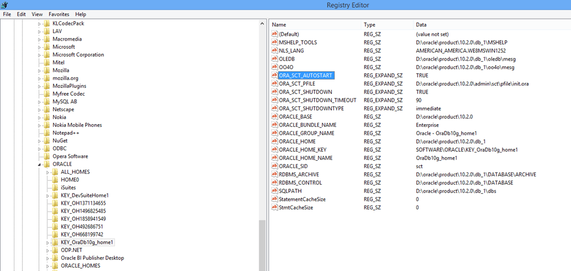Click the tree pane vertical scrollbar thumb
The width and height of the screenshot is (571, 271).
(262, 246)
